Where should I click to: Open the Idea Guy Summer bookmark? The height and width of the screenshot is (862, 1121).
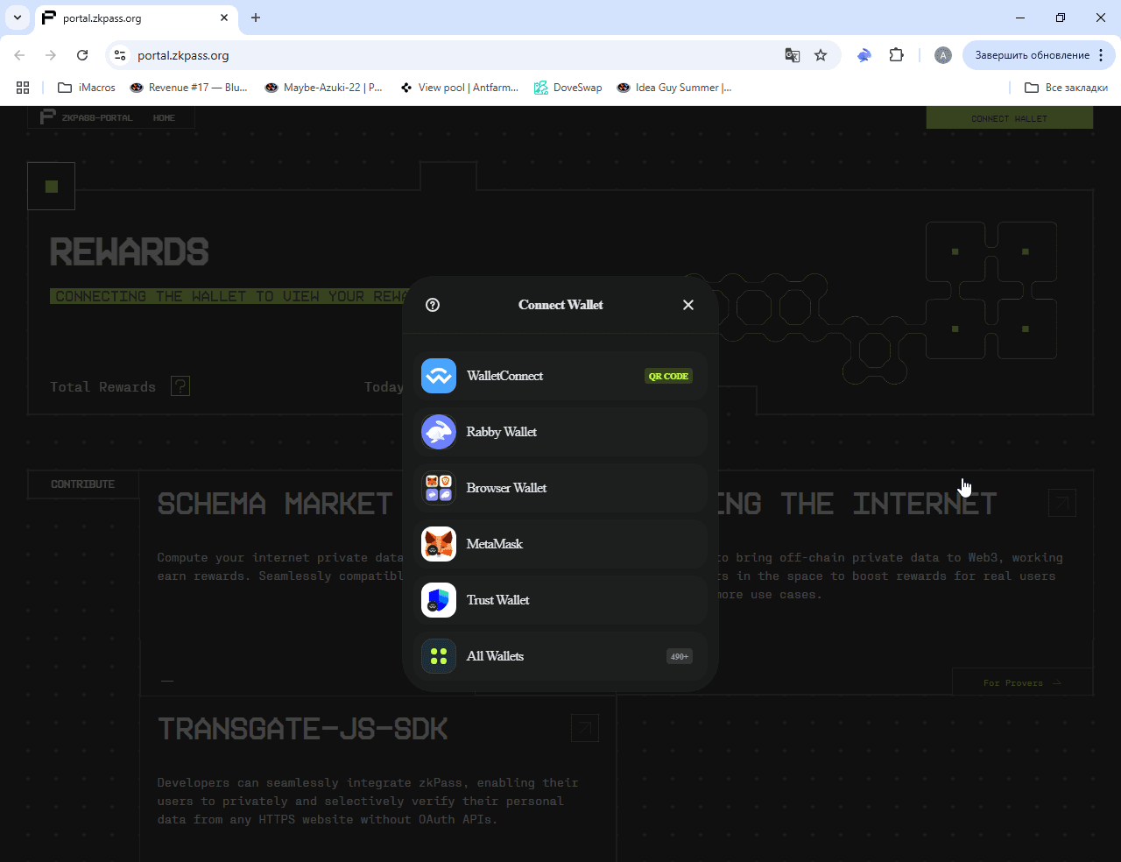(x=674, y=88)
